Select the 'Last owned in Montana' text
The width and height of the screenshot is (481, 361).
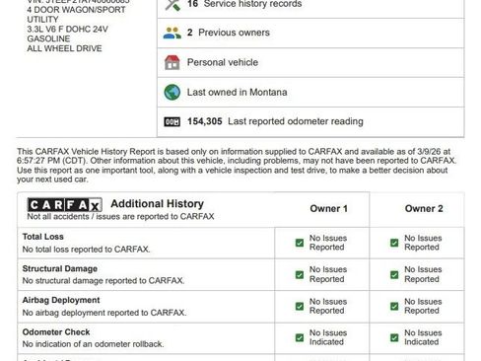point(237,92)
